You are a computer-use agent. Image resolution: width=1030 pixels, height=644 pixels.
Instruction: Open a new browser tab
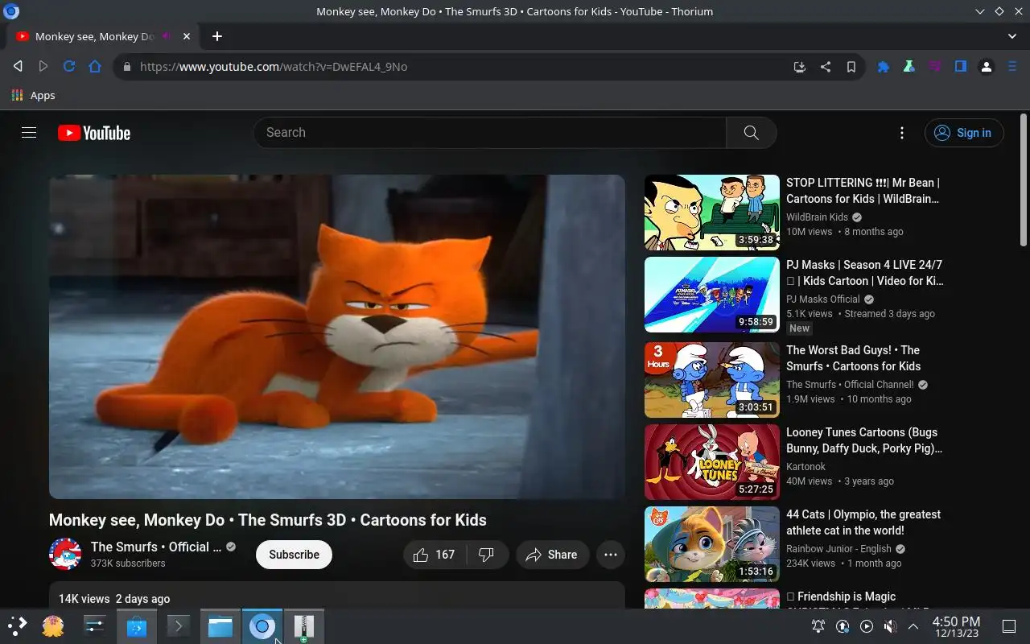[216, 36]
